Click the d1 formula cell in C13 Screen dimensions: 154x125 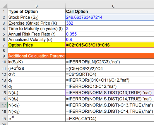(x=110, y=80)
